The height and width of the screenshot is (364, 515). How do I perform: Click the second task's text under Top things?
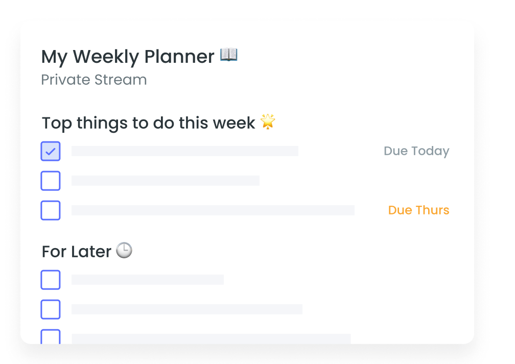[x=166, y=181]
